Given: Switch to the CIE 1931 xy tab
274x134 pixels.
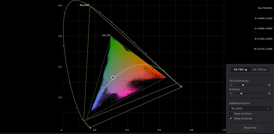Looking at the screenshot, I should [x=239, y=70].
